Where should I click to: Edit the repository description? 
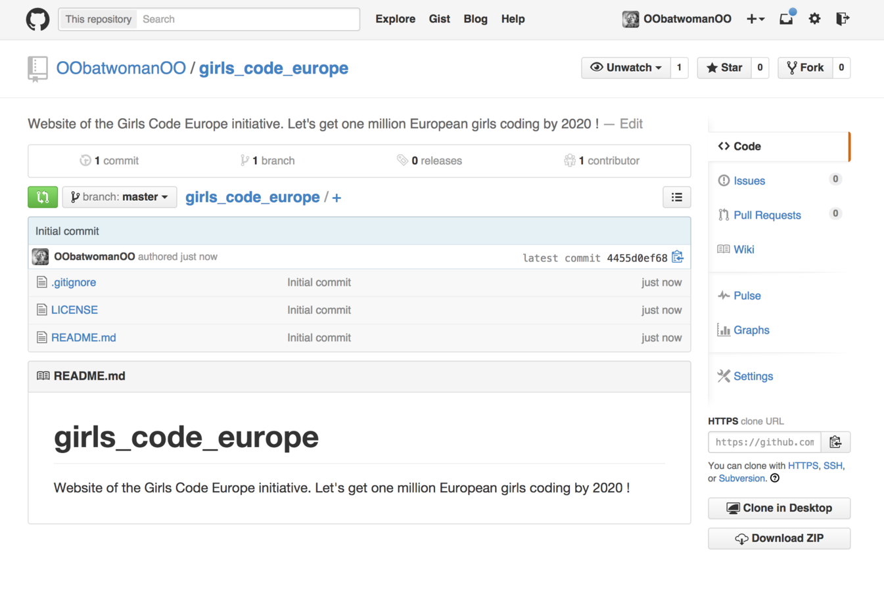point(631,123)
